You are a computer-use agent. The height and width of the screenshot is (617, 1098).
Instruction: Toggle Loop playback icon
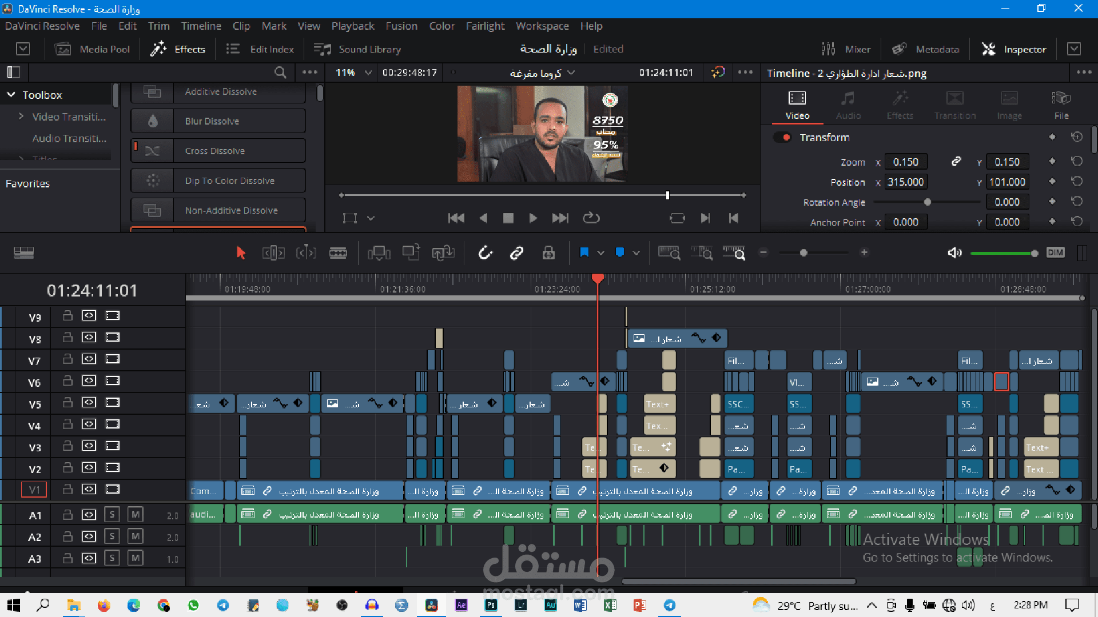[591, 218]
